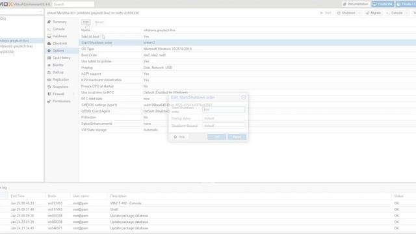This screenshot has height=234, width=416.
Task: Click the help question-mark icon in dialog
Action: [175, 137]
